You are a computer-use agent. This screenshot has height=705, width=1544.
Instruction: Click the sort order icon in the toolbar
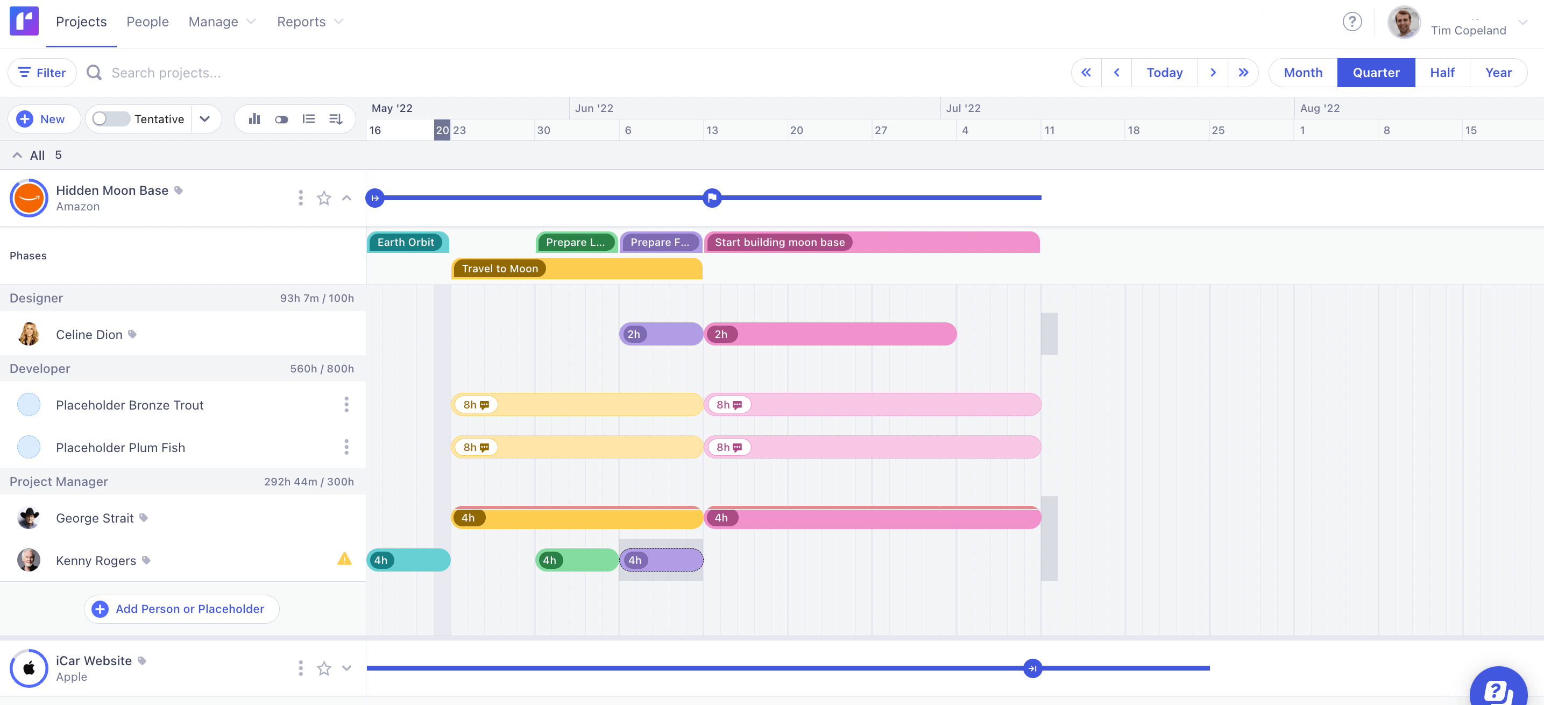click(x=335, y=119)
